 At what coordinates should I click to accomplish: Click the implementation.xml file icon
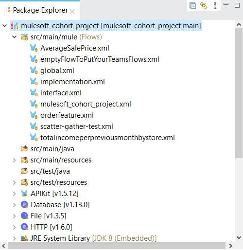34,82
